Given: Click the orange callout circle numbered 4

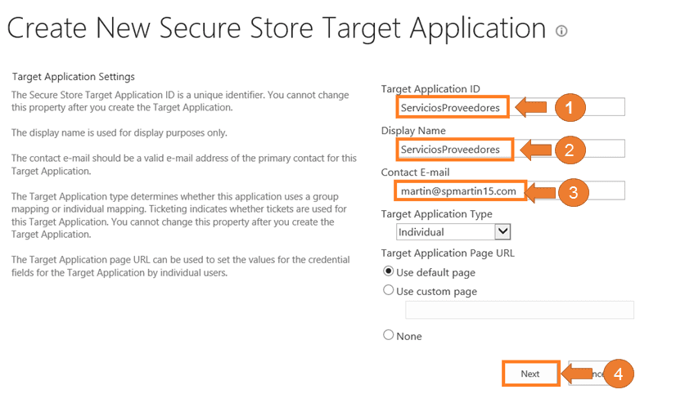Looking at the screenshot, I should click(x=618, y=374).
